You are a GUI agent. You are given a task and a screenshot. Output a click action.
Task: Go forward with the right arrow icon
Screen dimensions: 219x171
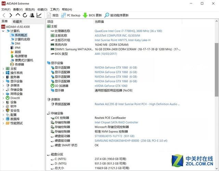click(x=11, y=15)
